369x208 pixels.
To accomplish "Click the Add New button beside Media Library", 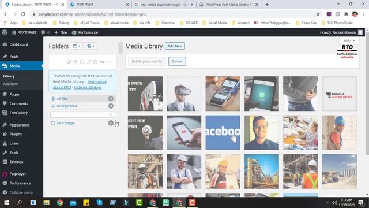I will point(175,46).
